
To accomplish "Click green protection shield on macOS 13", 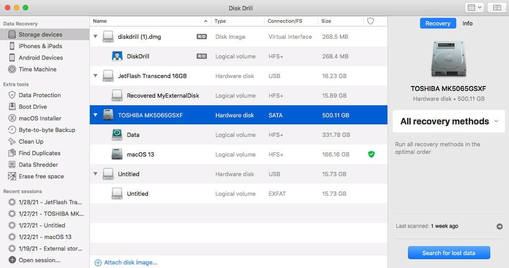I will [x=371, y=155].
